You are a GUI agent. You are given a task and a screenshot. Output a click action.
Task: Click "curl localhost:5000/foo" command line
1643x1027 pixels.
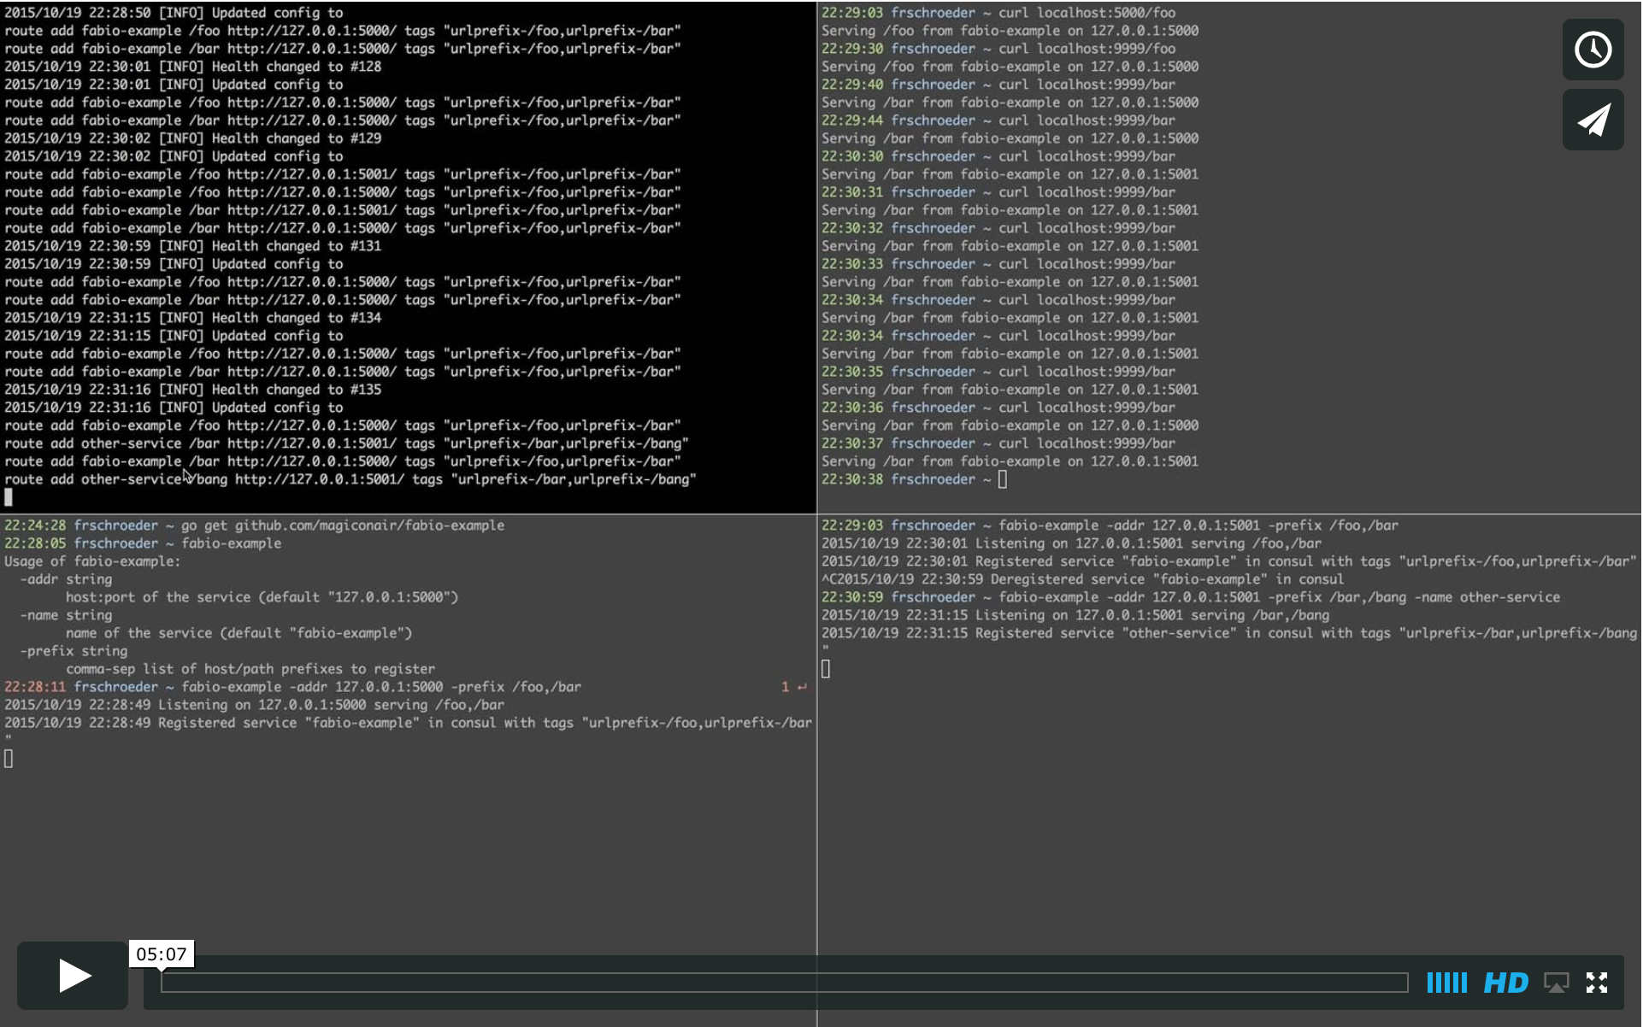click(998, 13)
